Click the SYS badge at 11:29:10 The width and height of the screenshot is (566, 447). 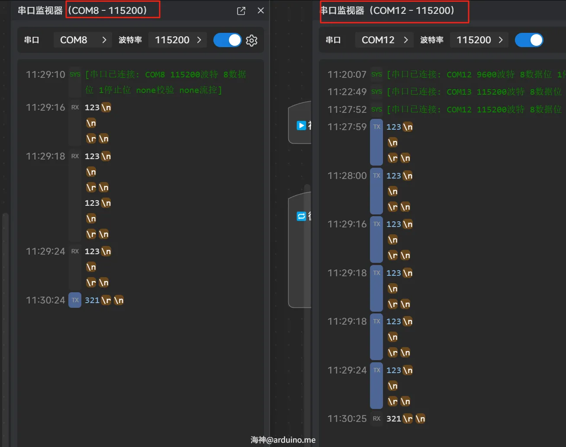tap(75, 74)
